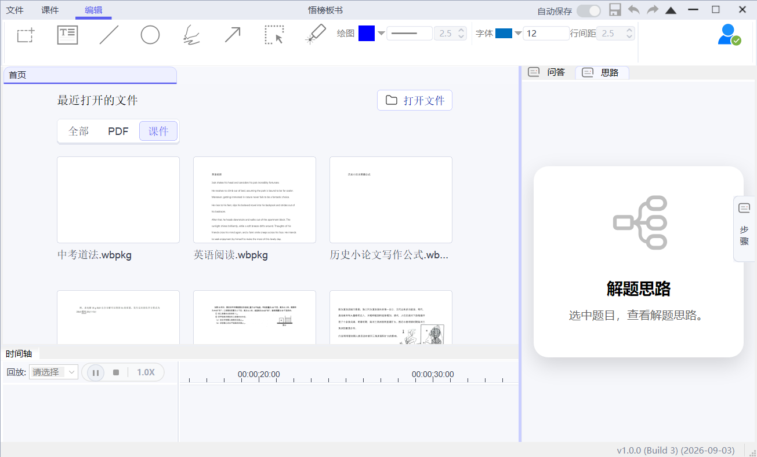Toggle the 自动保存 switch
Viewport: 757px width, 457px height.
coord(588,11)
